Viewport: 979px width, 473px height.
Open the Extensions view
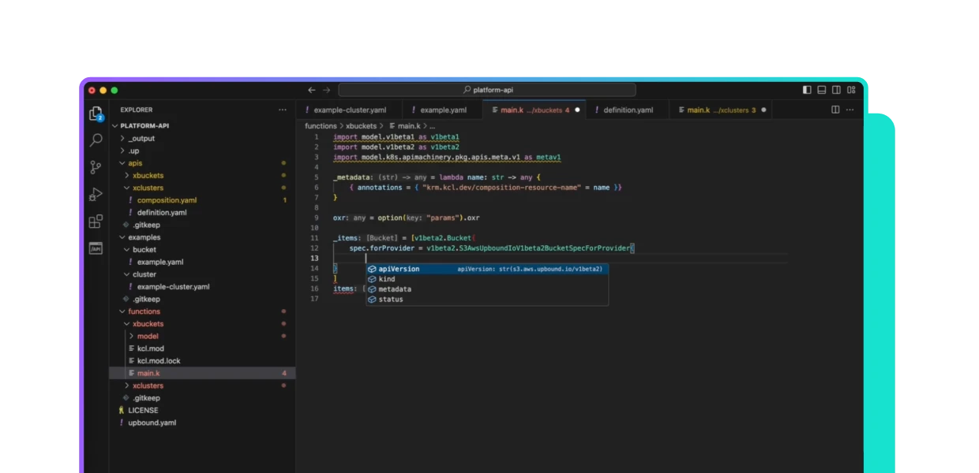[96, 221]
